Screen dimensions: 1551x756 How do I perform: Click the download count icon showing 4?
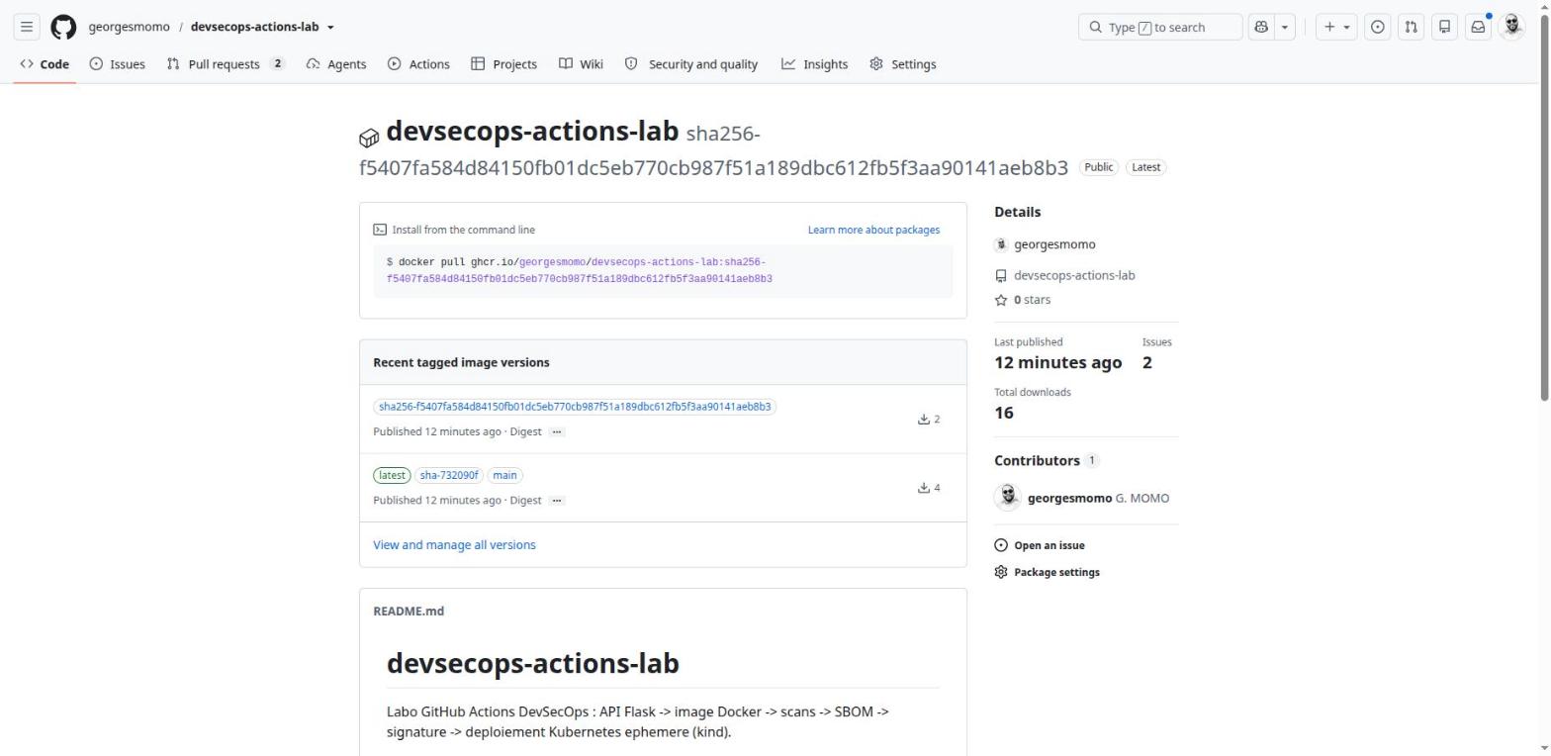click(x=924, y=488)
